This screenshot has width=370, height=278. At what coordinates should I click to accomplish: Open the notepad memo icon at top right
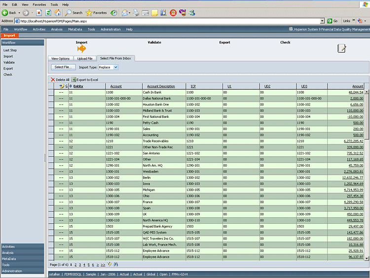[x=341, y=48]
